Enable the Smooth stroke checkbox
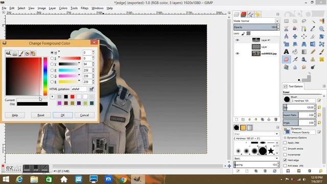The height and width of the screenshot is (184, 327). point(285,149)
